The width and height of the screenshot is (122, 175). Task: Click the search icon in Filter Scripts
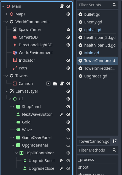[114, 5]
